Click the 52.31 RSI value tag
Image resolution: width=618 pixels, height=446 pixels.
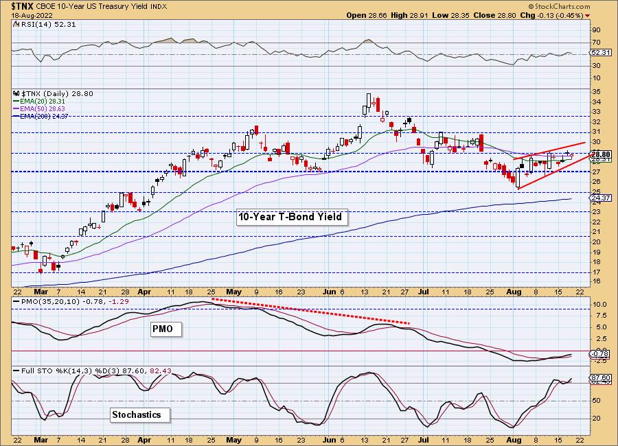coord(601,52)
